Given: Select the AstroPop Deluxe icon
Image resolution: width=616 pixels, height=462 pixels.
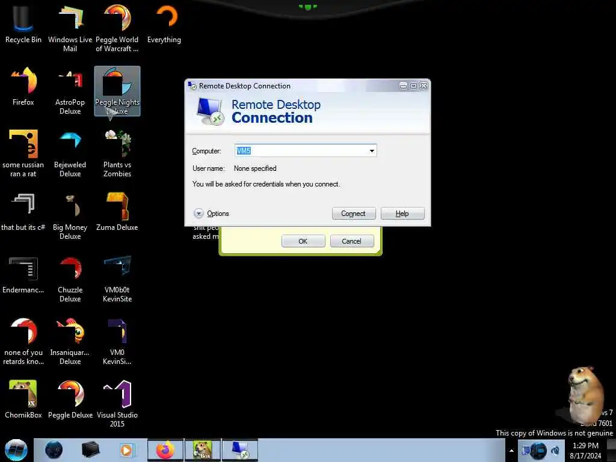Looking at the screenshot, I should 70,91.
